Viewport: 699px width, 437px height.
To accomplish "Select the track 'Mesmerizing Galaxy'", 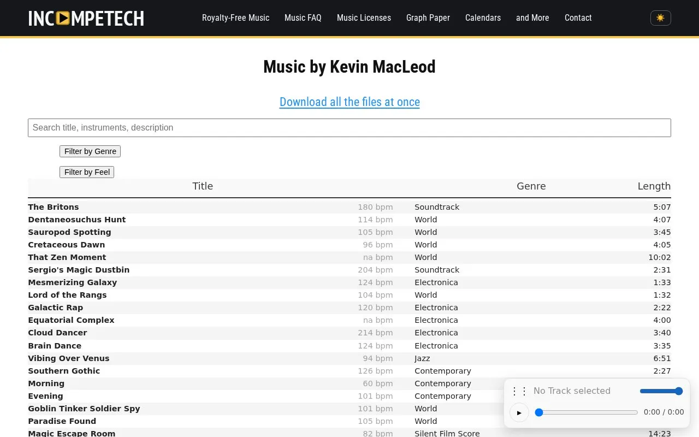I will coord(73,282).
